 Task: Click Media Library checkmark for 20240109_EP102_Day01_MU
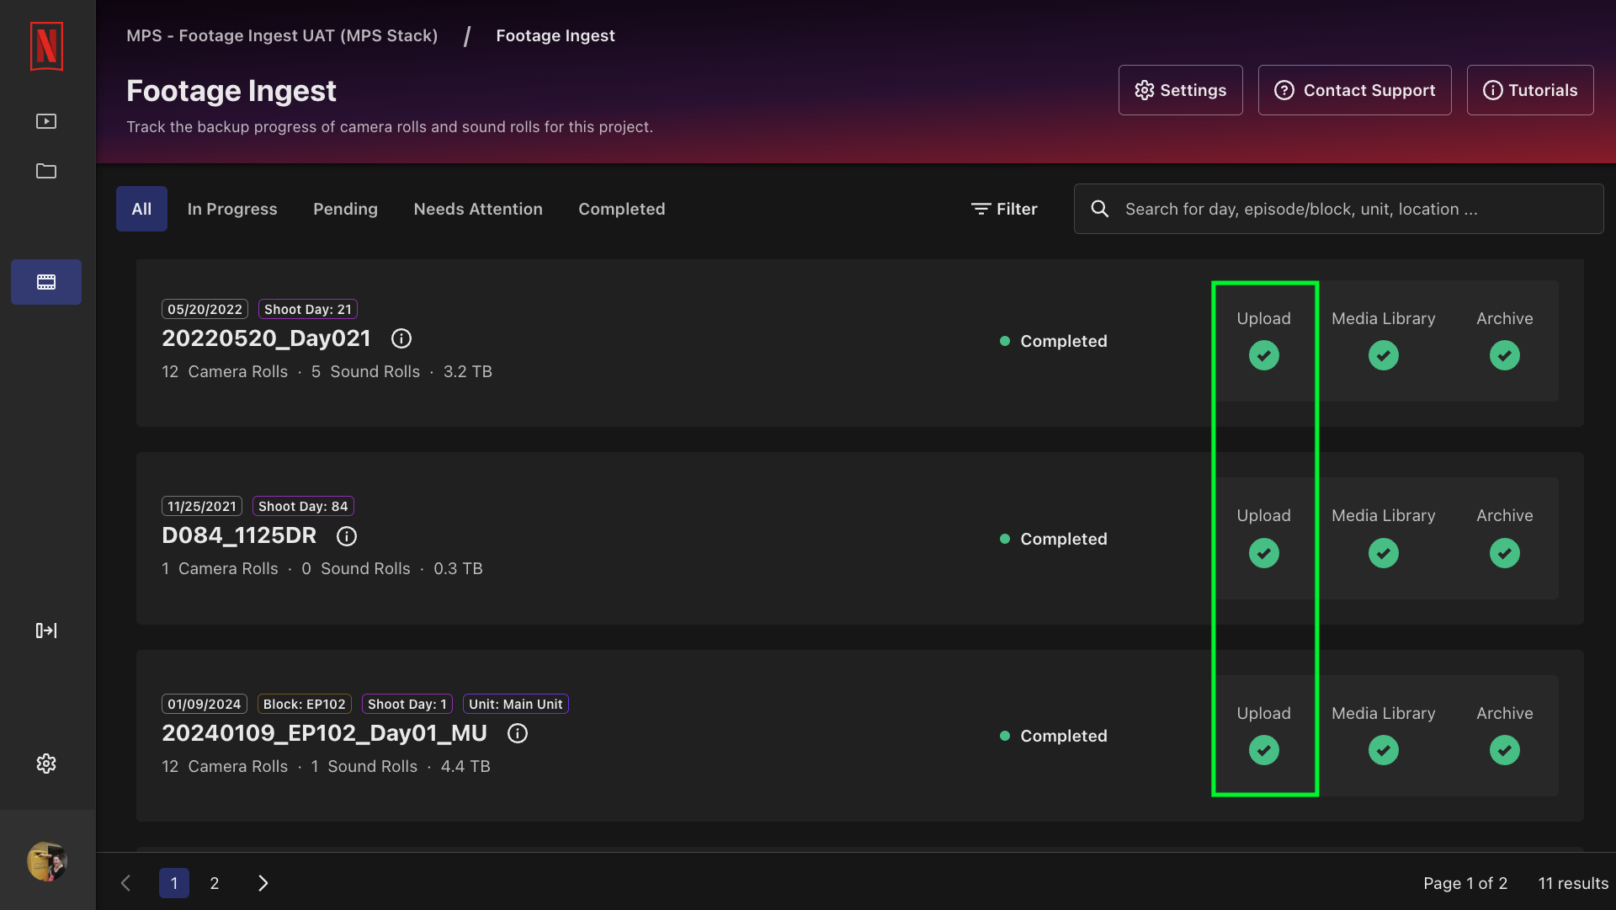1384,750
